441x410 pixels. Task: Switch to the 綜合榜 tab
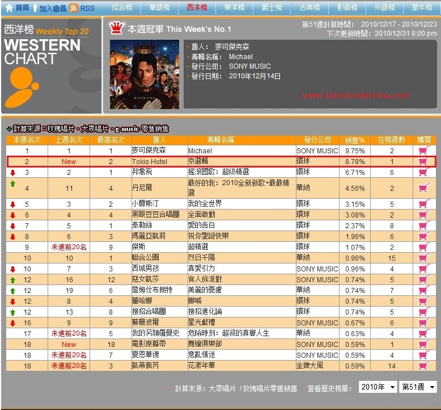point(122,7)
